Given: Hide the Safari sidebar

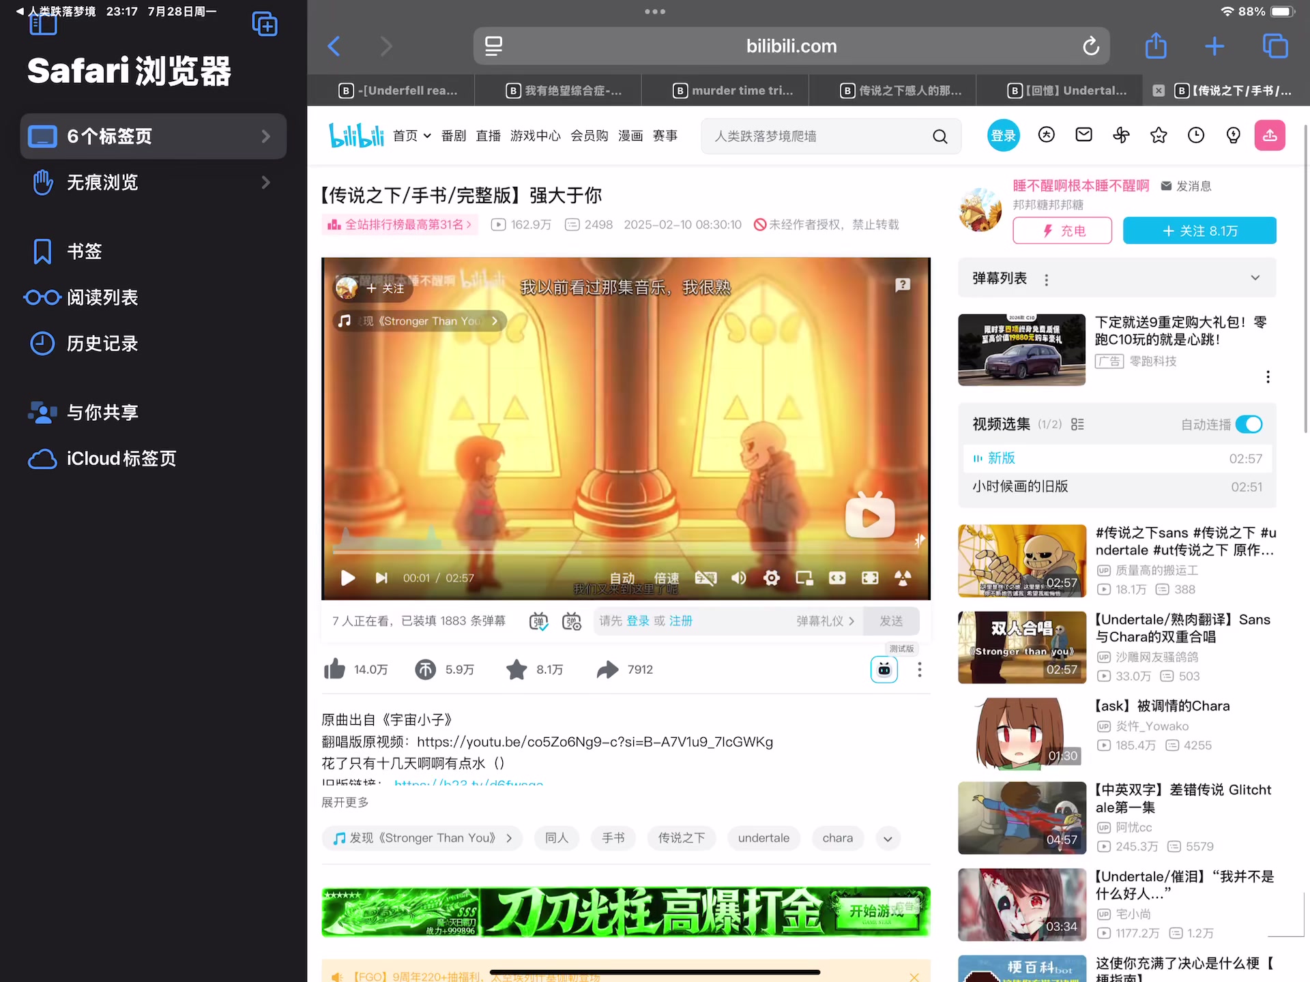Looking at the screenshot, I should point(43,25).
